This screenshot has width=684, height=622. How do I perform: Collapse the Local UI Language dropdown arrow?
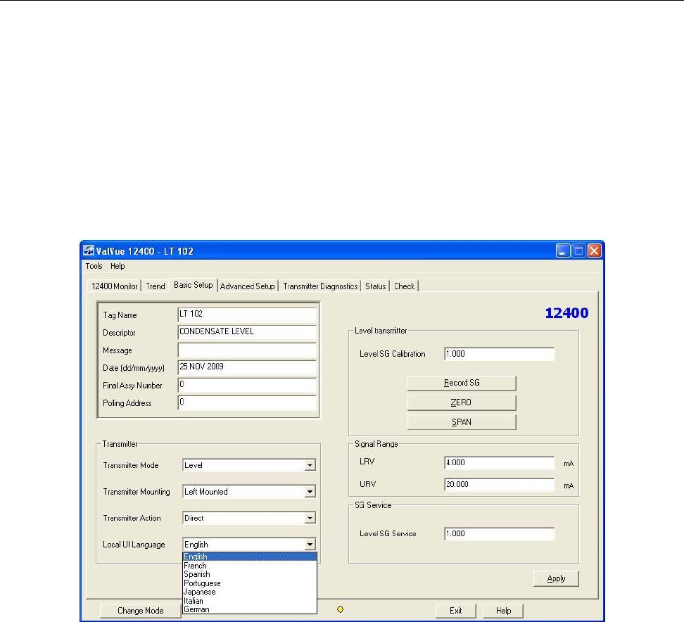pyautogui.click(x=310, y=545)
